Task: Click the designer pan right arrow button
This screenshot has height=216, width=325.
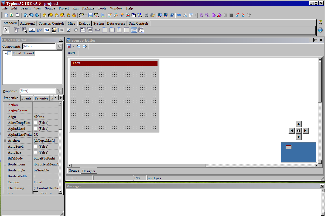Action: click(x=305, y=131)
